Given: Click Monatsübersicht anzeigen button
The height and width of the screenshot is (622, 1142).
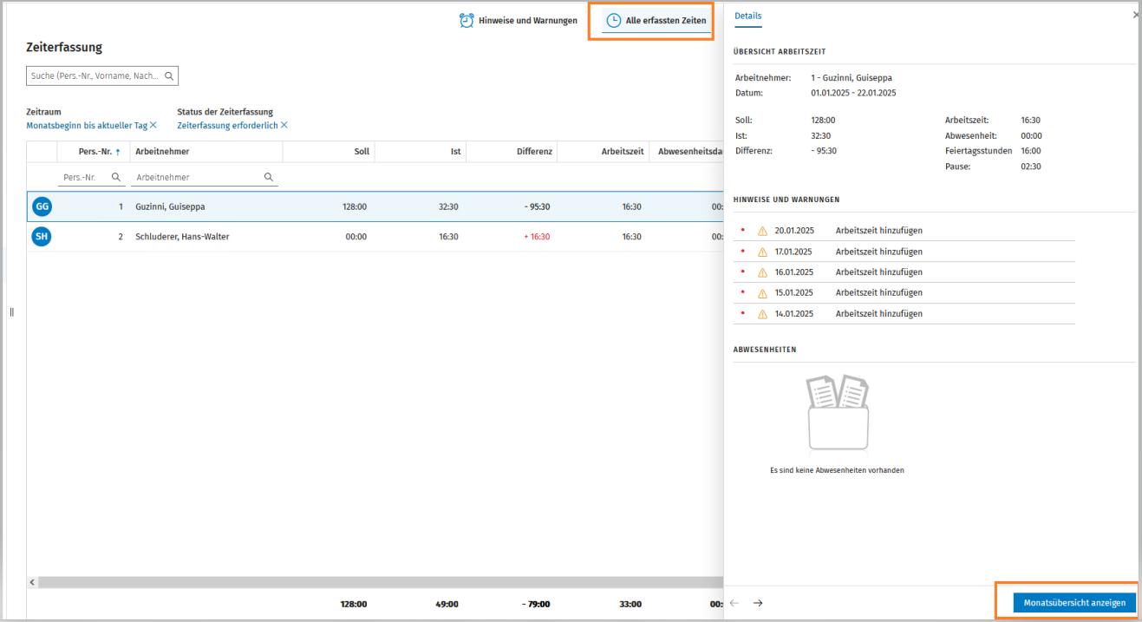Looking at the screenshot, I should coord(1074,603).
